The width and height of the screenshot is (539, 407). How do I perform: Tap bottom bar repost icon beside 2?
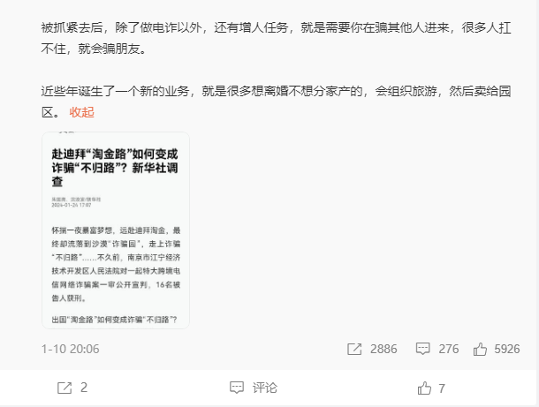pos(65,388)
